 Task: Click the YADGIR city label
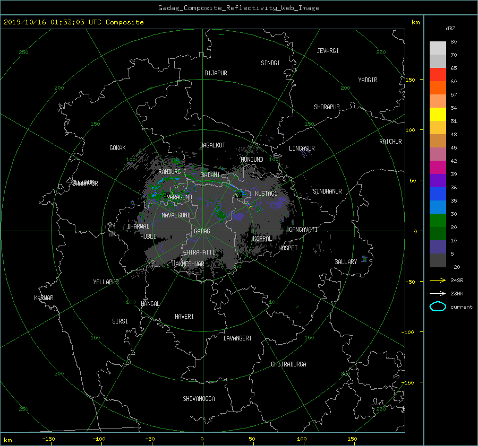[x=368, y=80]
